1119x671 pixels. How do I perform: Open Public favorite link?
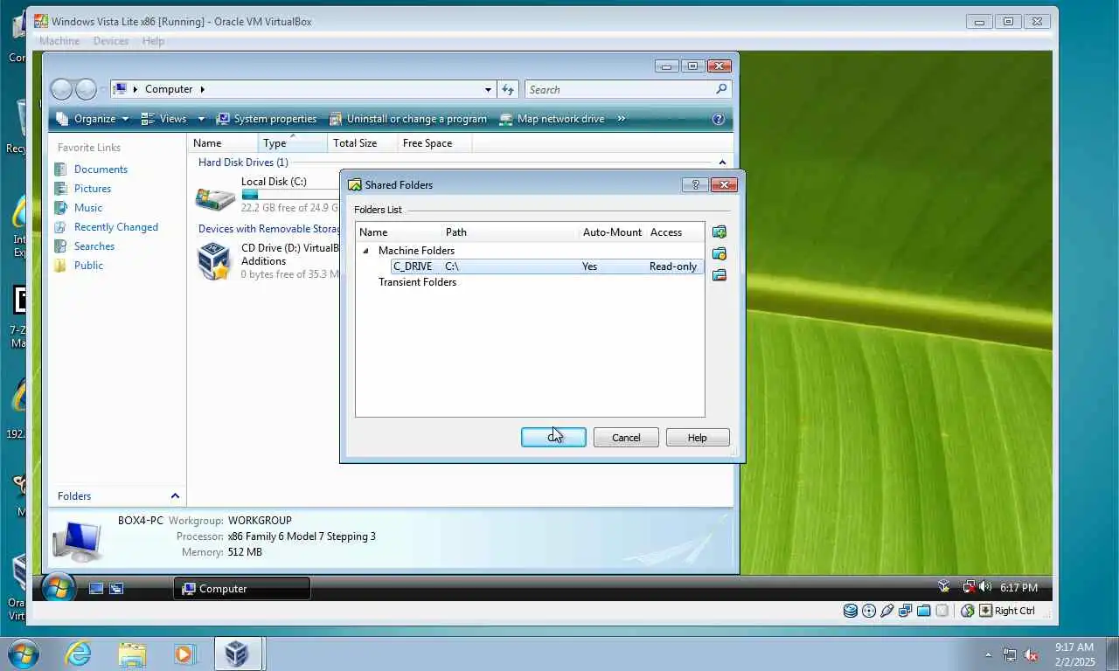[88, 266]
